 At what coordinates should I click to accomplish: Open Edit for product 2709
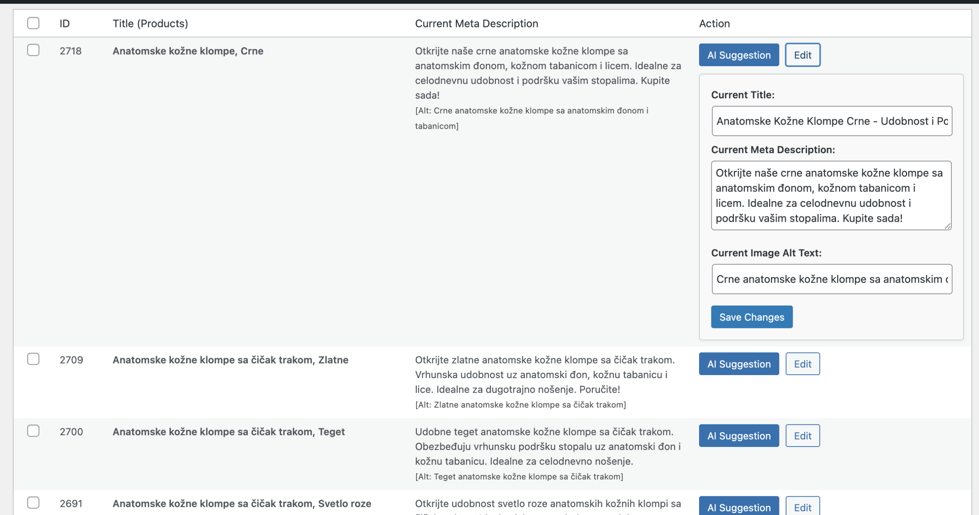point(802,364)
